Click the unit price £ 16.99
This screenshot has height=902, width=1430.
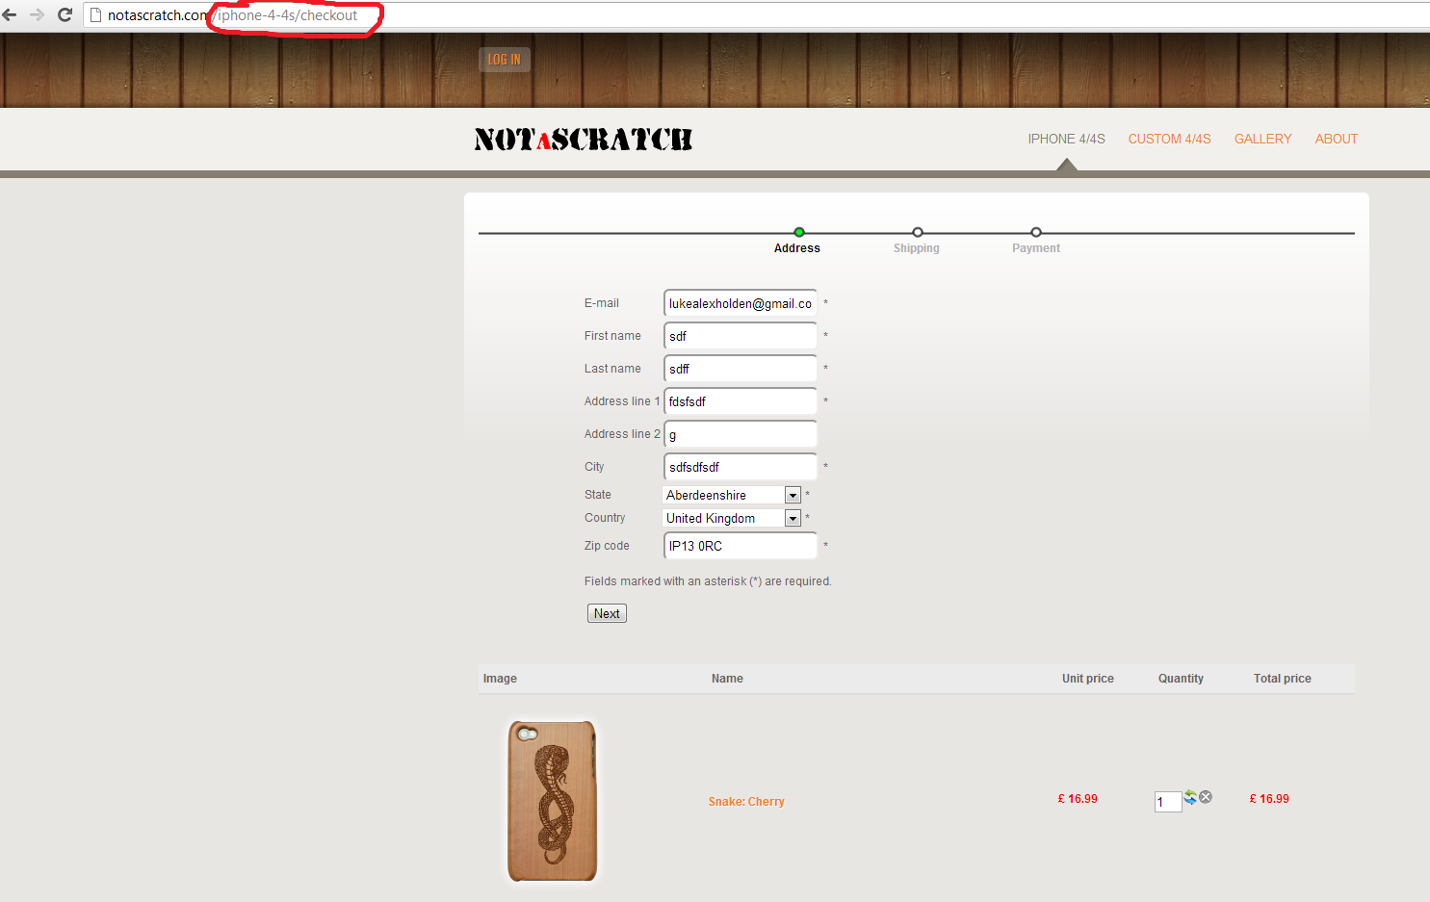coord(1078,799)
